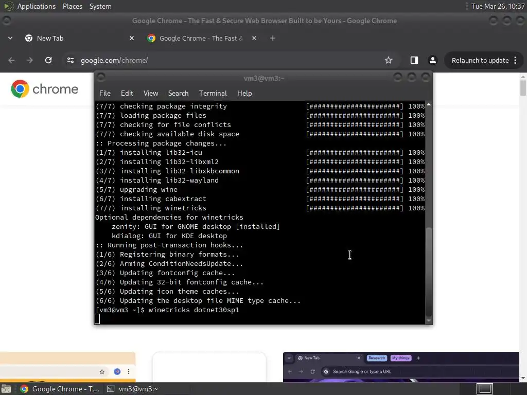Viewport: 527px width, 395px height.
Task: Open the Places menu
Action: click(72, 6)
